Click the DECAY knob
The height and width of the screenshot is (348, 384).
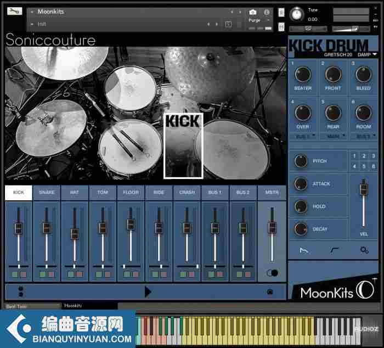pos(301,229)
